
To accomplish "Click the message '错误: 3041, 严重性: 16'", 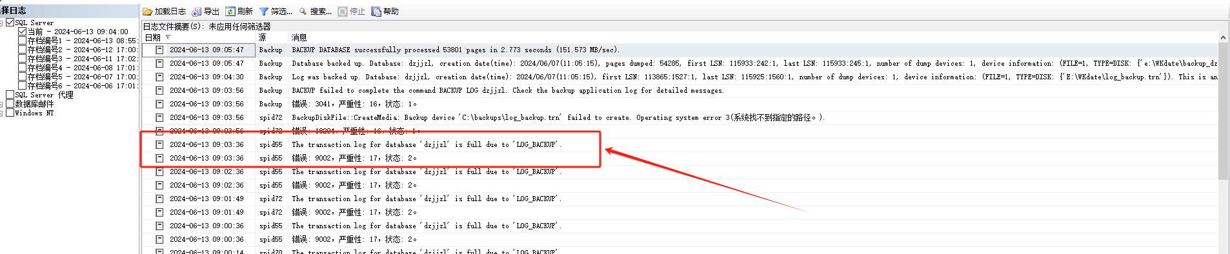I will click(x=354, y=104).
